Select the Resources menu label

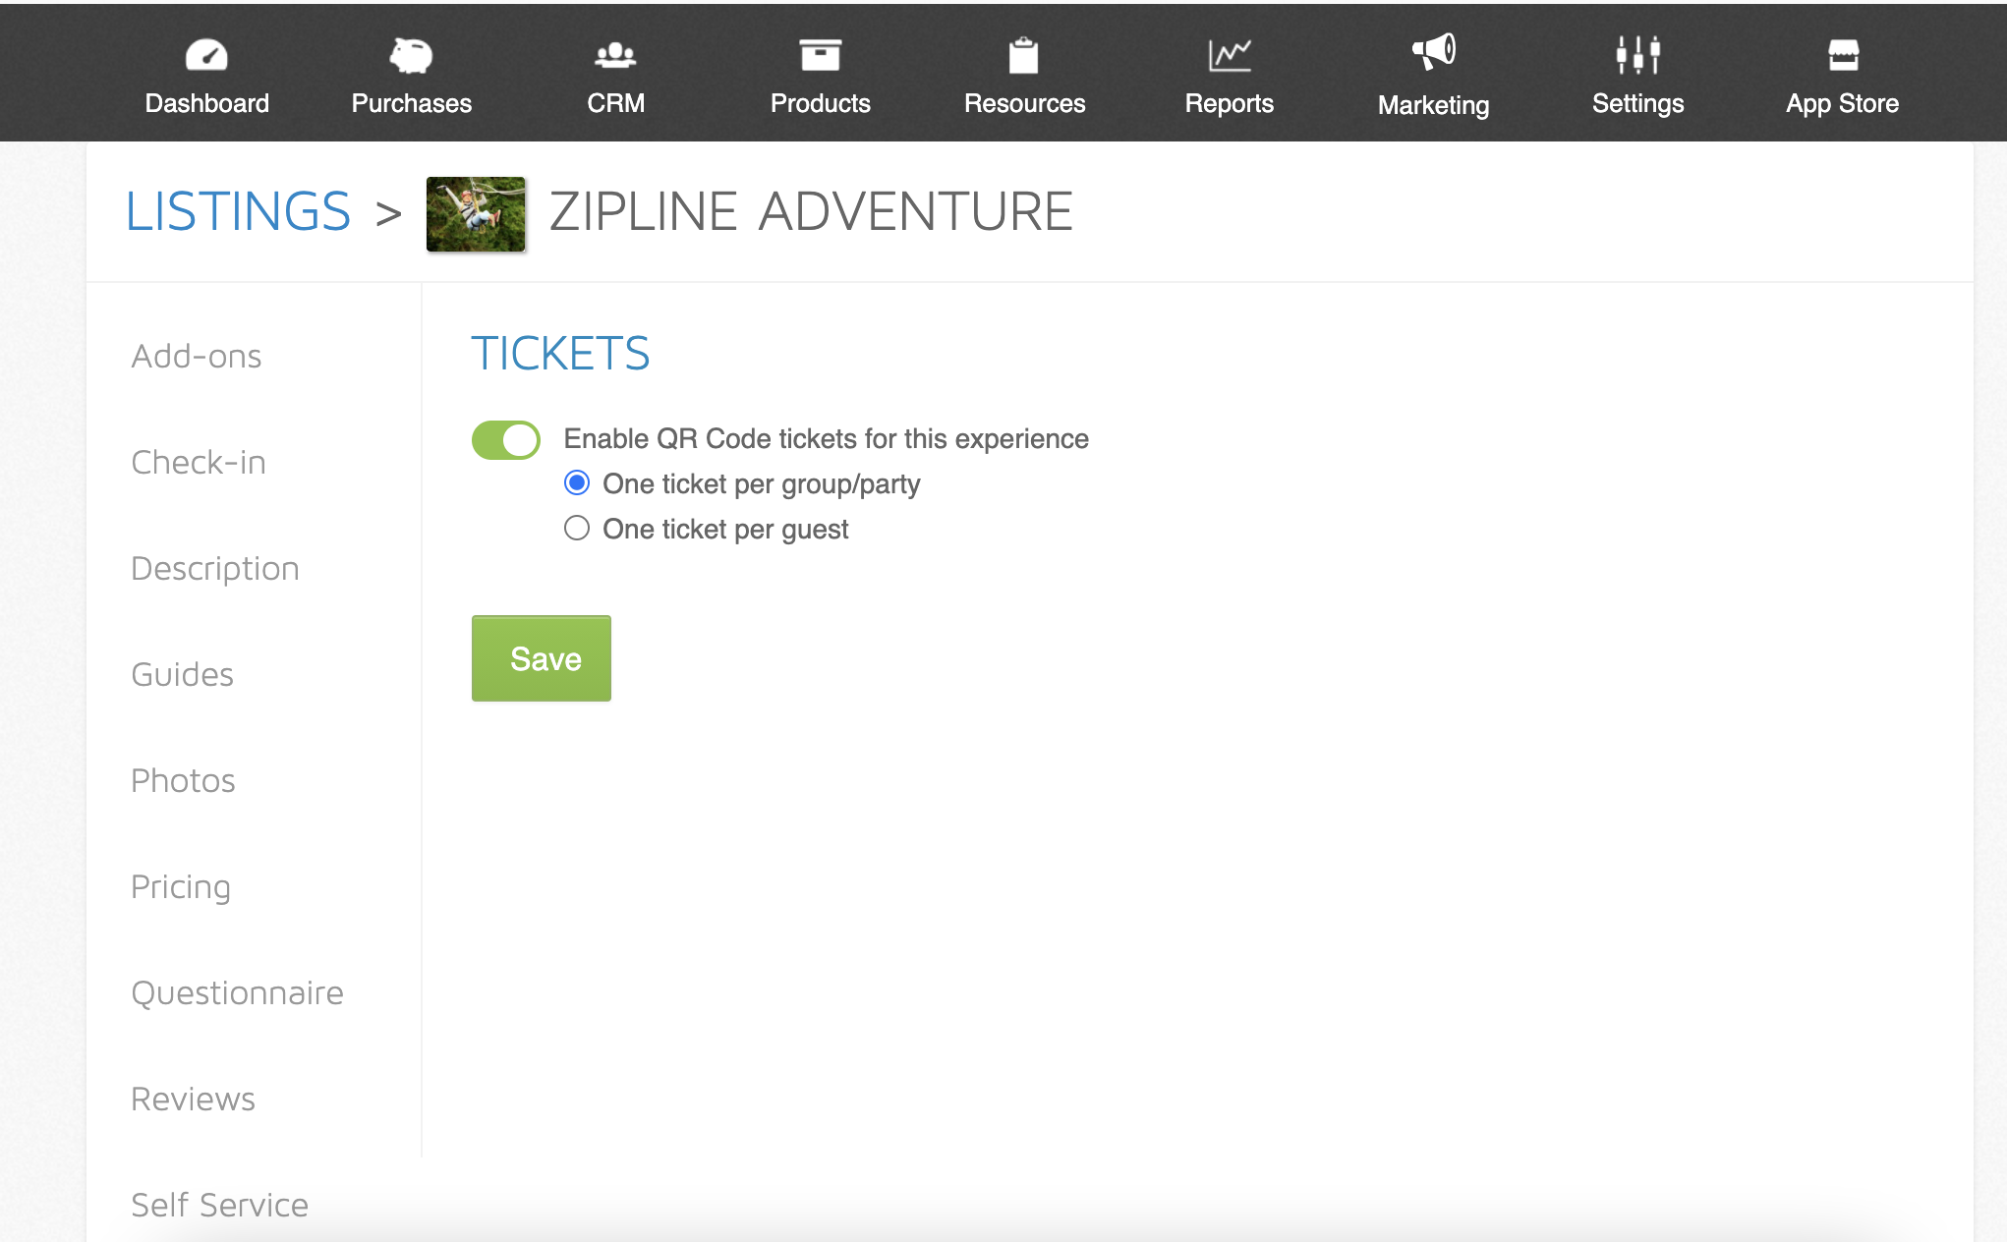(x=1024, y=103)
